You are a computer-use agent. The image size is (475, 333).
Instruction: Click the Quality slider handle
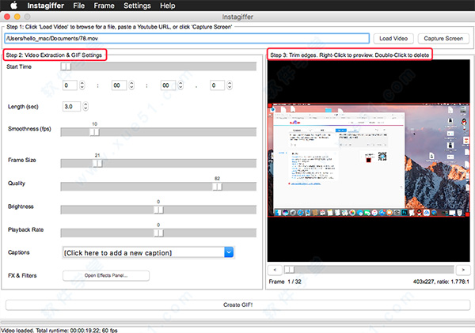(217, 187)
